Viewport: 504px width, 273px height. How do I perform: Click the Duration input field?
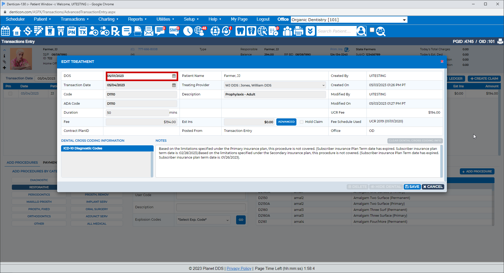click(137, 113)
